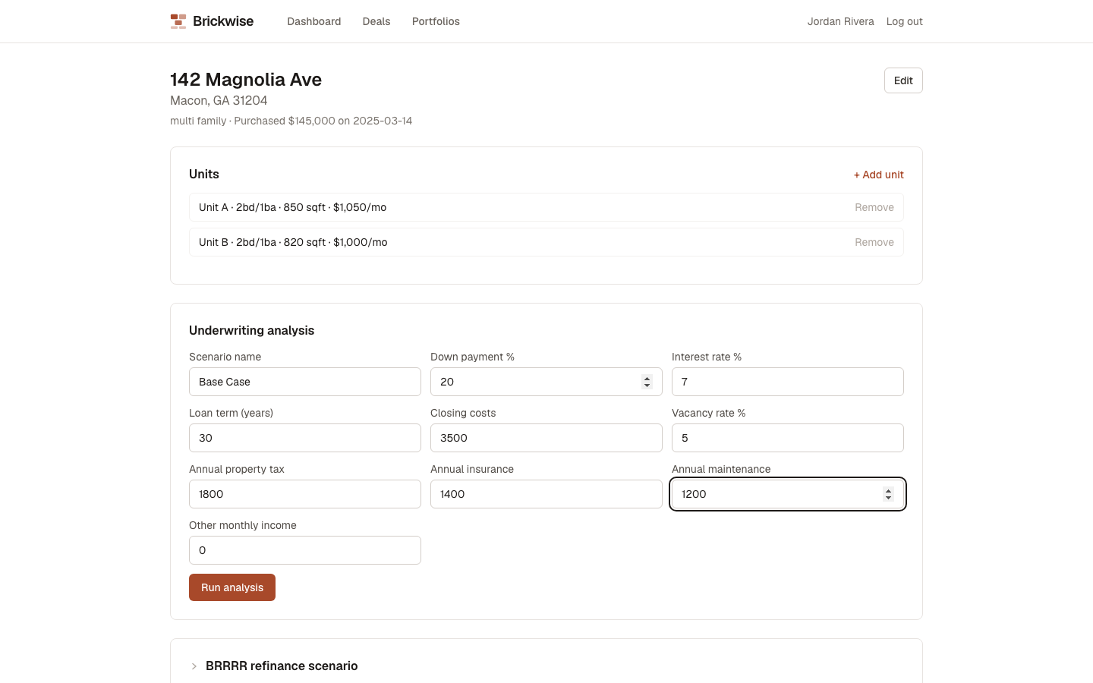Select the Interest rate % field
Viewport: 1093px width, 683px height.
point(788,382)
